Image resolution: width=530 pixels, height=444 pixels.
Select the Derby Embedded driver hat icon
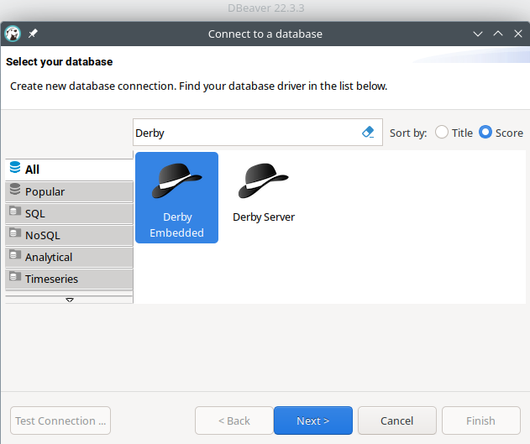[x=176, y=180]
